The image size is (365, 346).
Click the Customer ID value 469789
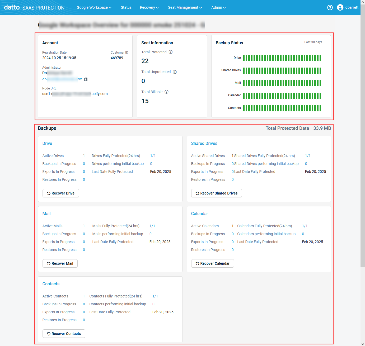(x=117, y=58)
